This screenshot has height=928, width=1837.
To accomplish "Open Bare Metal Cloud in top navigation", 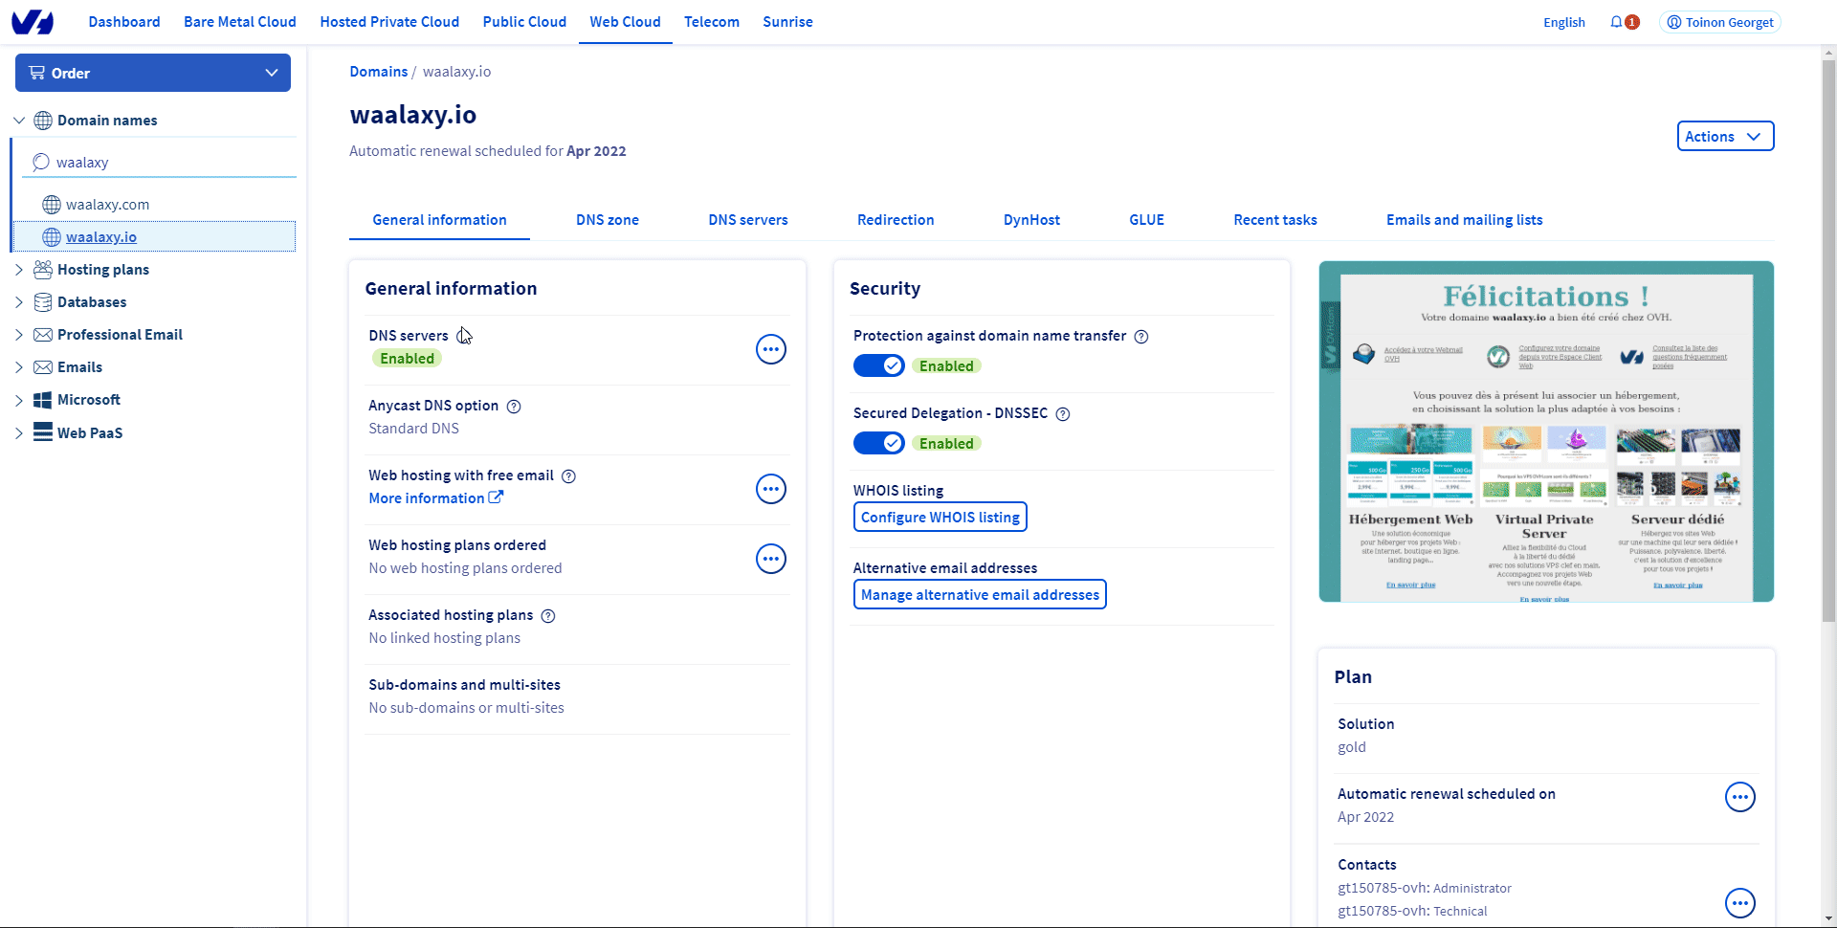I will tap(240, 22).
